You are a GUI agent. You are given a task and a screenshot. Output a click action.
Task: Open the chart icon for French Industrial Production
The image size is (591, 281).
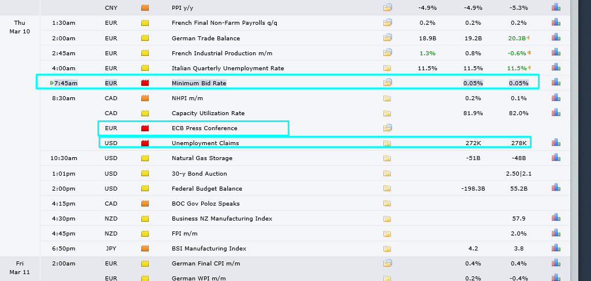[x=556, y=53]
